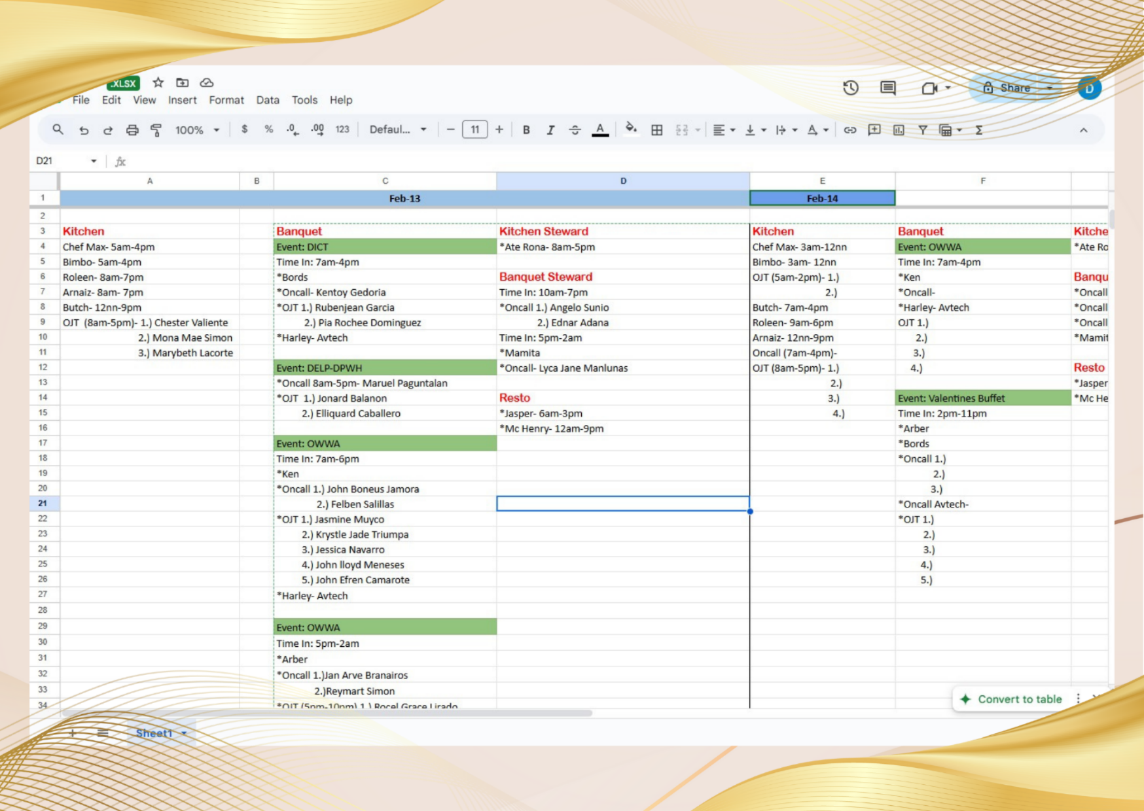Open the D21 name box dropdown
The width and height of the screenshot is (1144, 811).
[94, 161]
